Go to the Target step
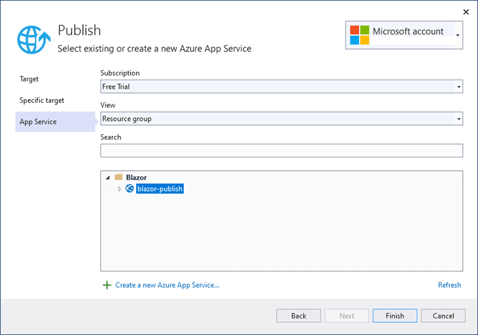 (29, 79)
